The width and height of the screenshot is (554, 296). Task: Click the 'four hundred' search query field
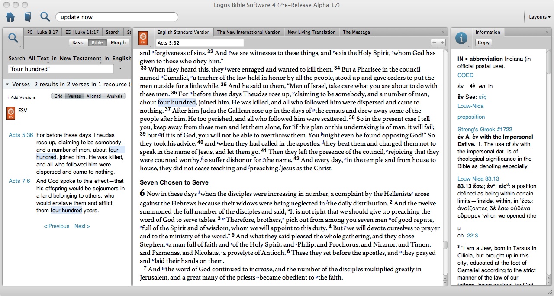tap(61, 69)
